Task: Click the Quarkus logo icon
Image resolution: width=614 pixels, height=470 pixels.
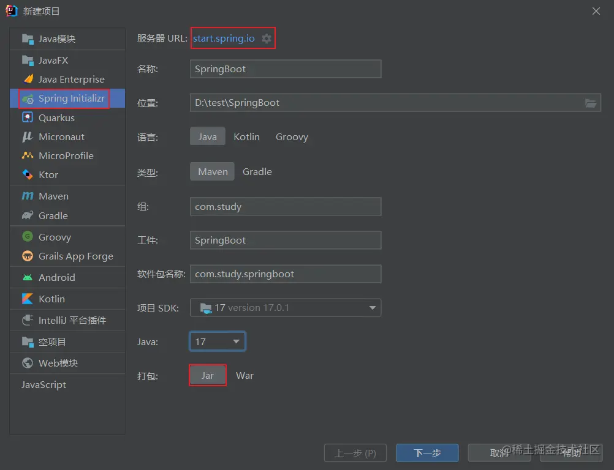Action: 28,117
